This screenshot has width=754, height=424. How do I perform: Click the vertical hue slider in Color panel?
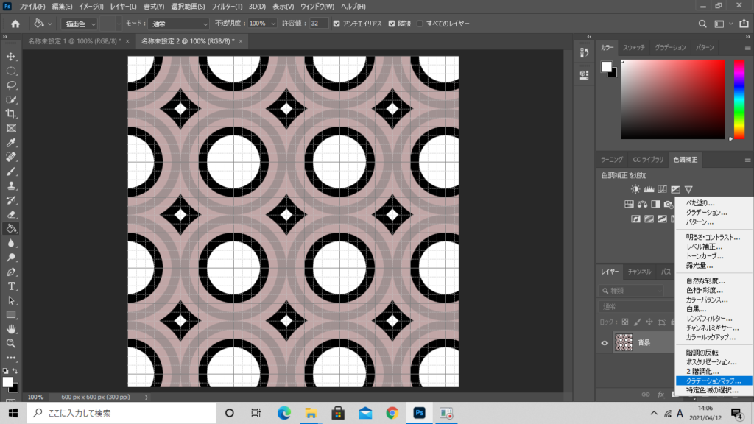pos(739,99)
